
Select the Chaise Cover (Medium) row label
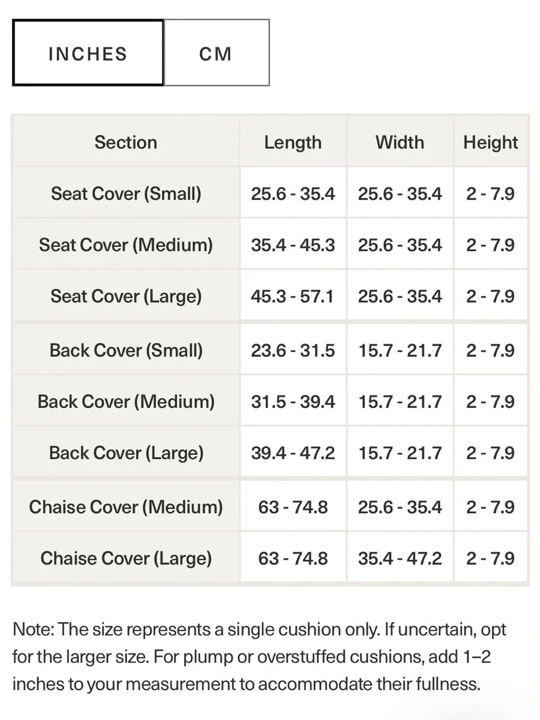point(126,507)
